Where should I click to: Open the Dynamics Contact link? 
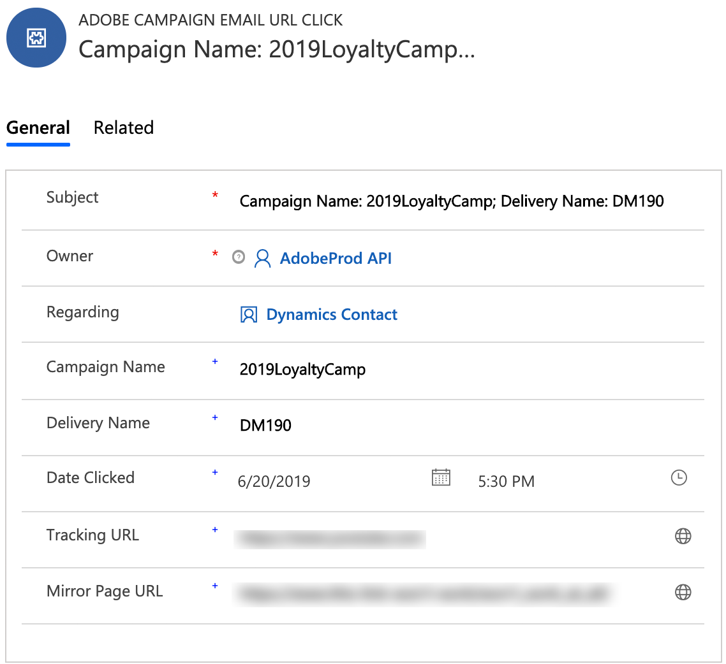pyautogui.click(x=332, y=315)
